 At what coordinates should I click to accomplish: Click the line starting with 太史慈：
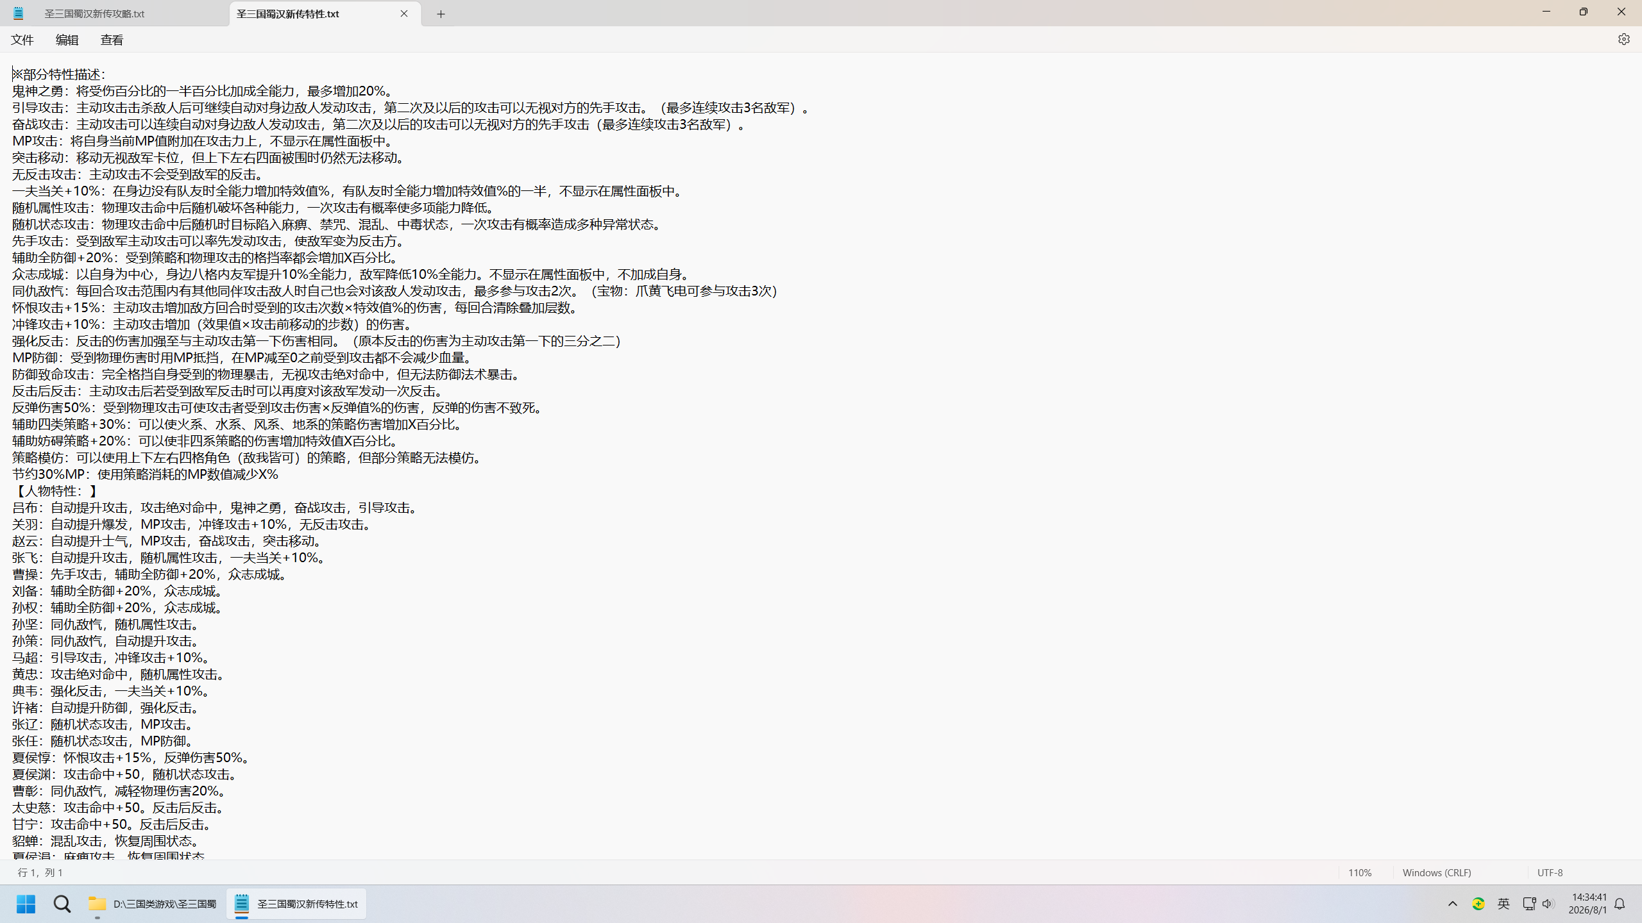coord(119,808)
